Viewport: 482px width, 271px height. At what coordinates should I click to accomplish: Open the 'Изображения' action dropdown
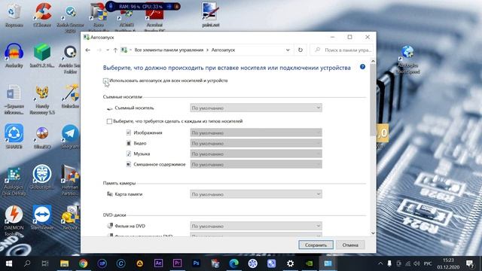tap(256, 132)
